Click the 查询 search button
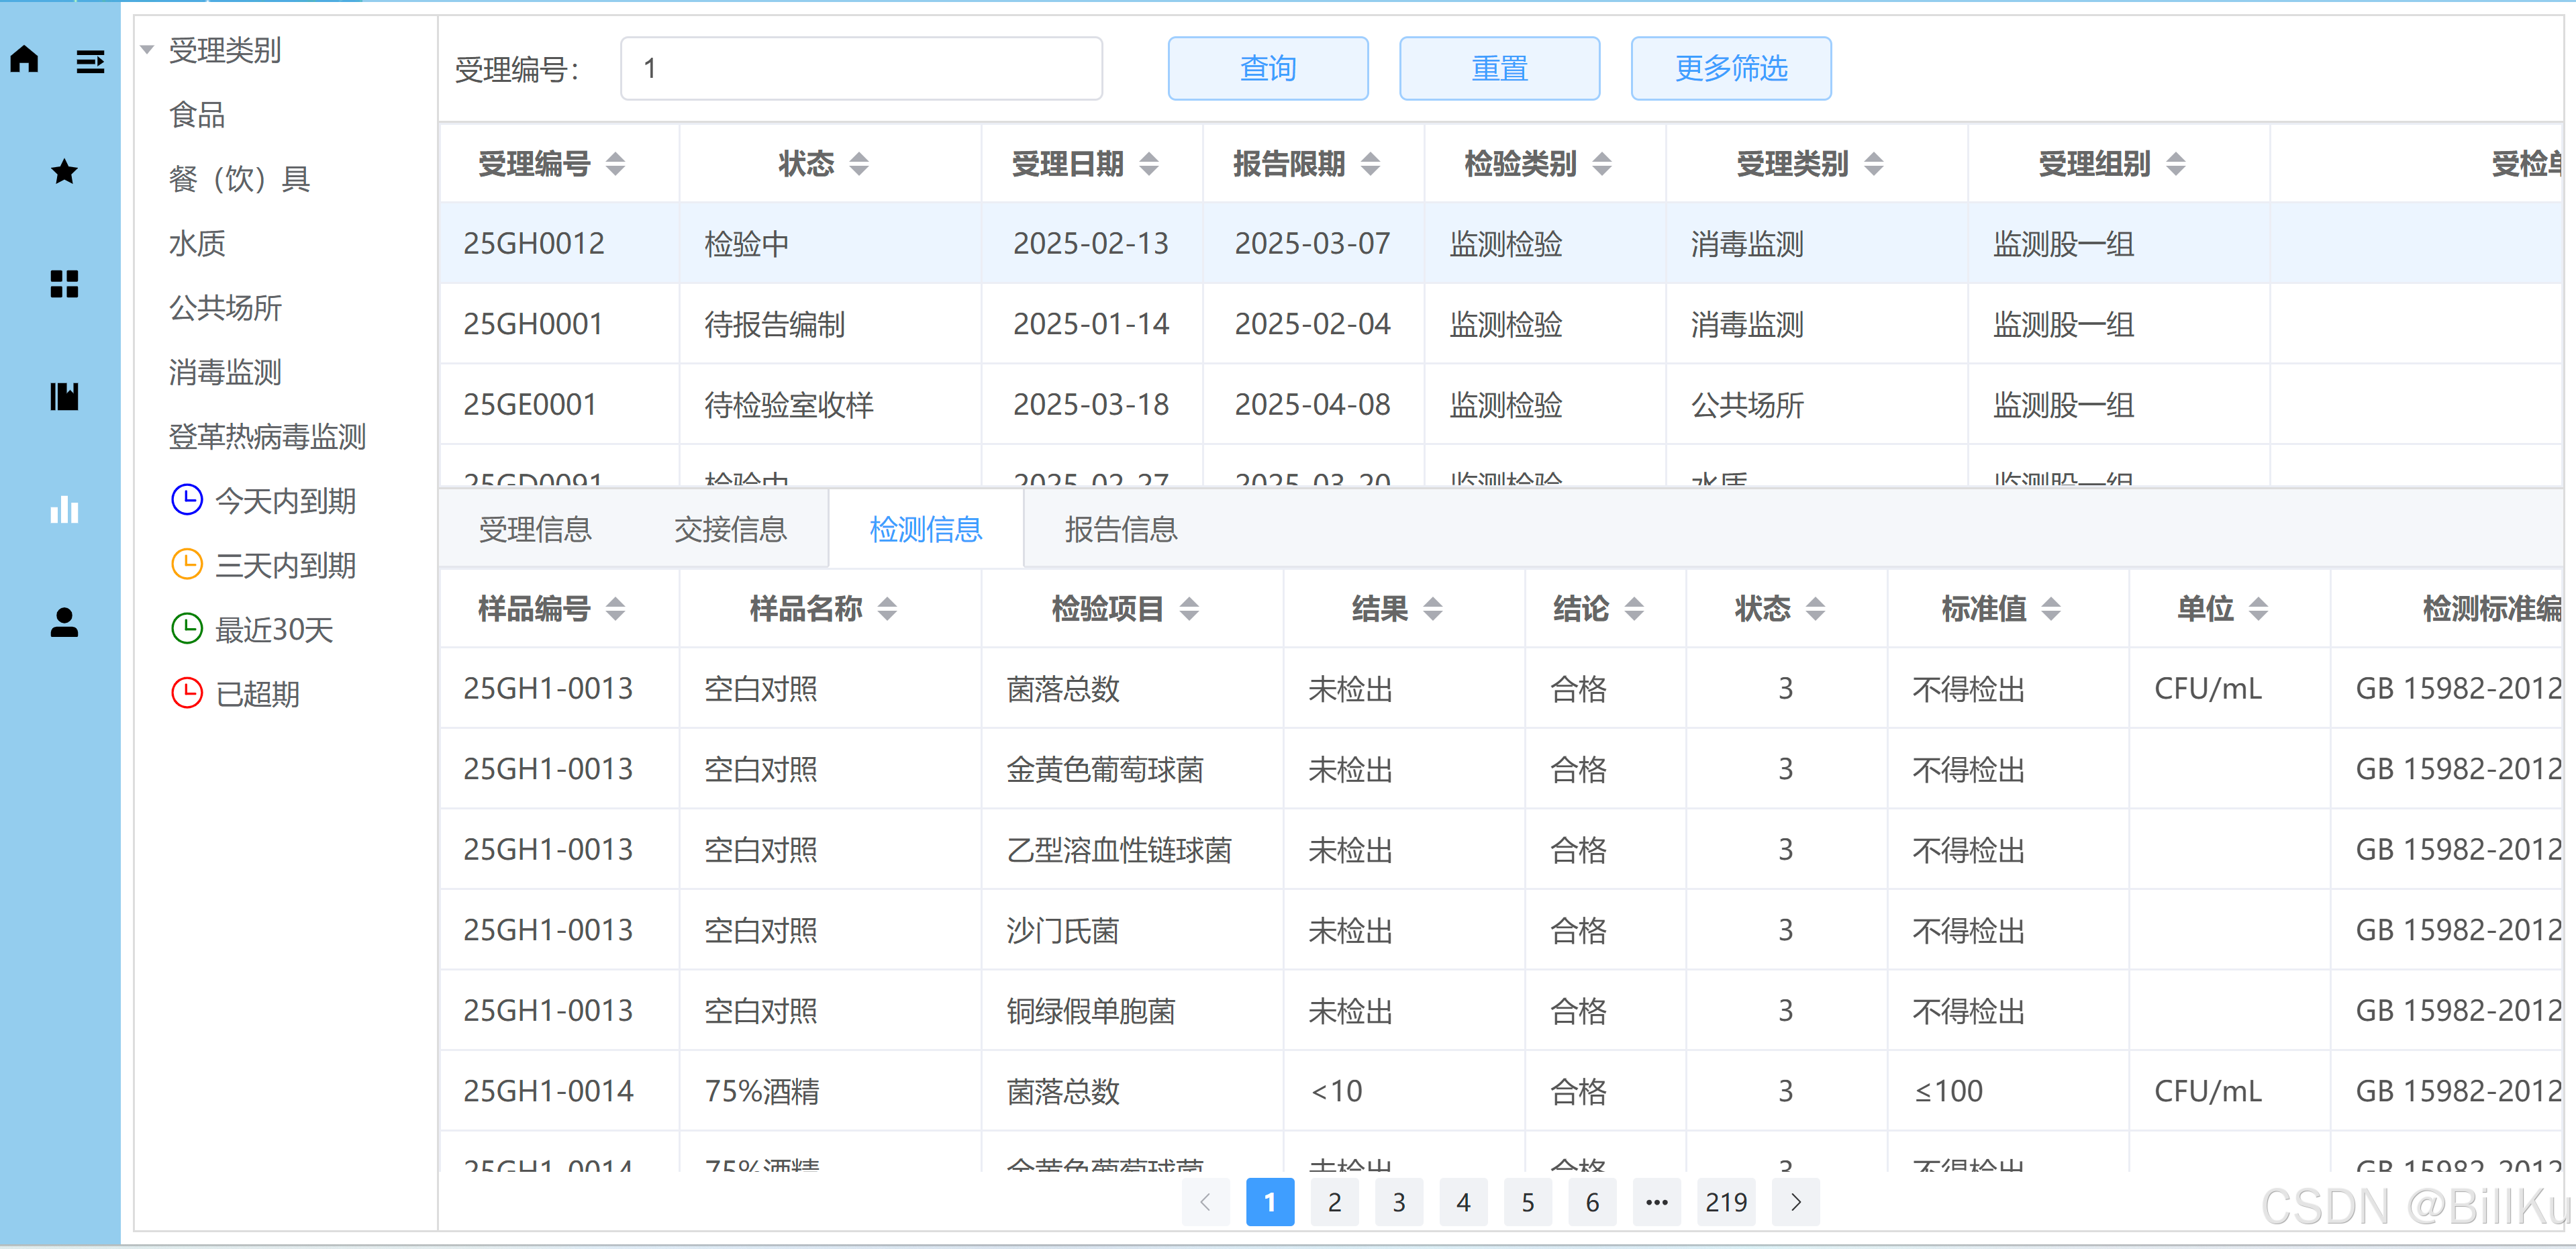 pos(1267,68)
